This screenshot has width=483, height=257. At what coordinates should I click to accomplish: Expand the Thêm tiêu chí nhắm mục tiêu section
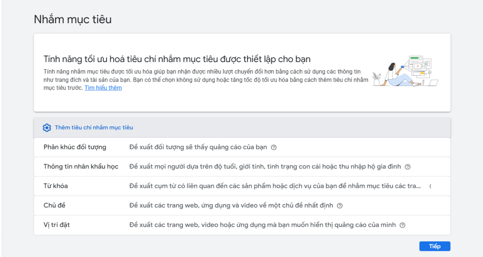(x=94, y=128)
